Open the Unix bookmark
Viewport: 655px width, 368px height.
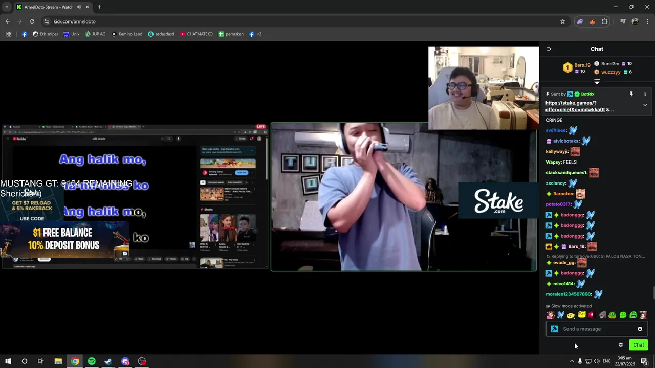click(71, 34)
